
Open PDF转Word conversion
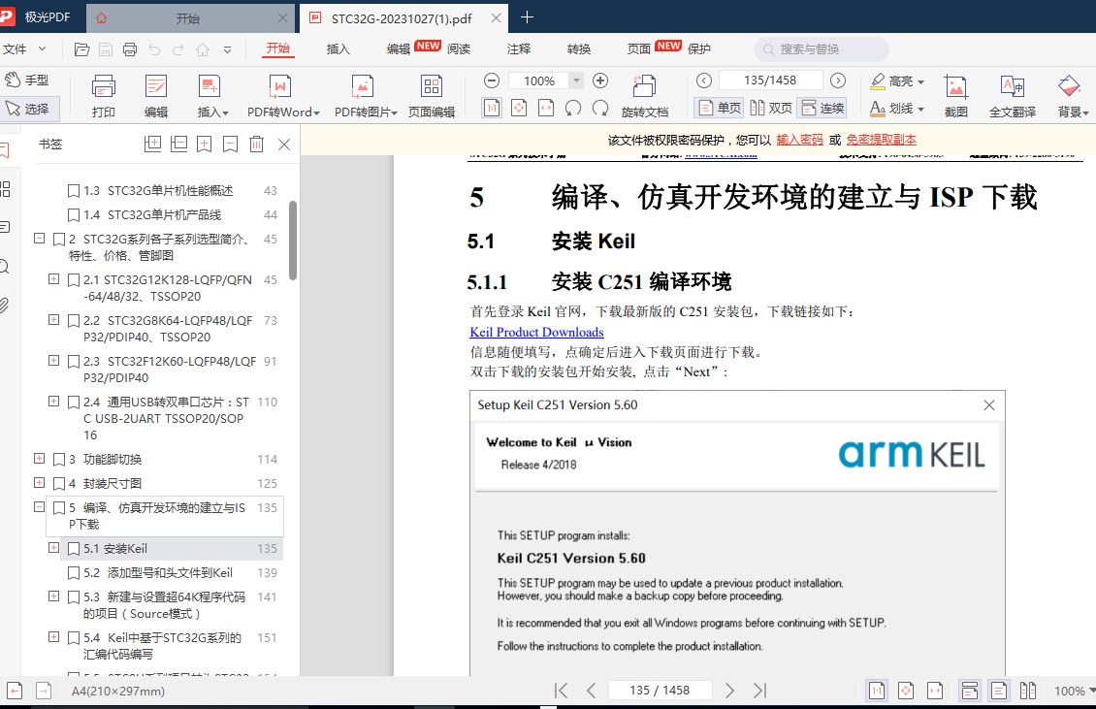pos(282,96)
